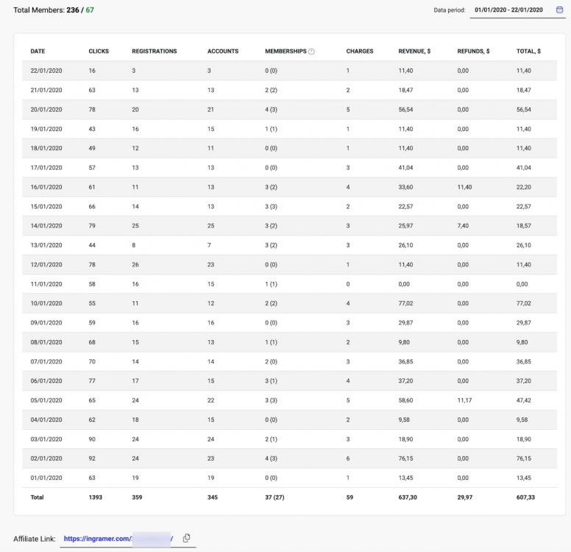
Task: Click the CLICKS column header
Action: (x=99, y=52)
